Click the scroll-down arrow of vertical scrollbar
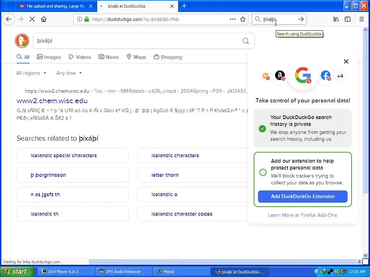This screenshot has height=277, width=370. click(365, 255)
